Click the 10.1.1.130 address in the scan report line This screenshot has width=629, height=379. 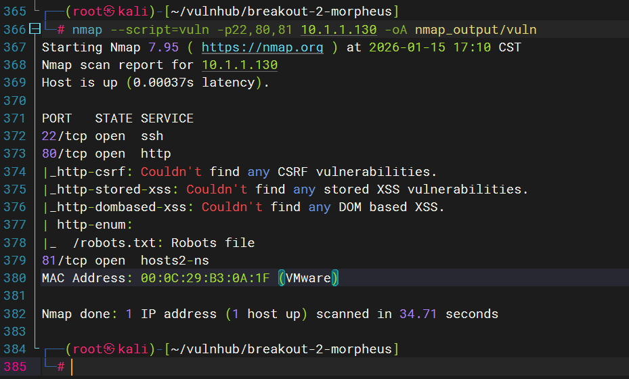pyautogui.click(x=240, y=65)
